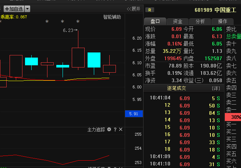Select the trade row at 10:41:10

pyautogui.click(x=184, y=164)
